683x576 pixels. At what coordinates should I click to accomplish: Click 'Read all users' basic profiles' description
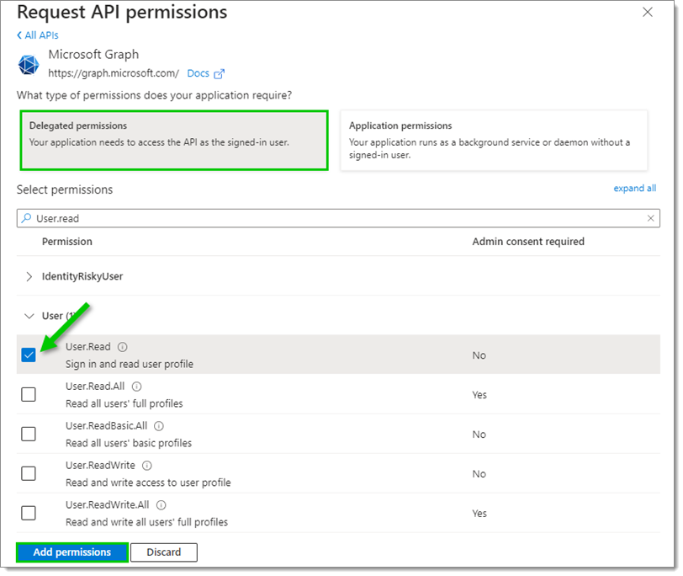(129, 443)
